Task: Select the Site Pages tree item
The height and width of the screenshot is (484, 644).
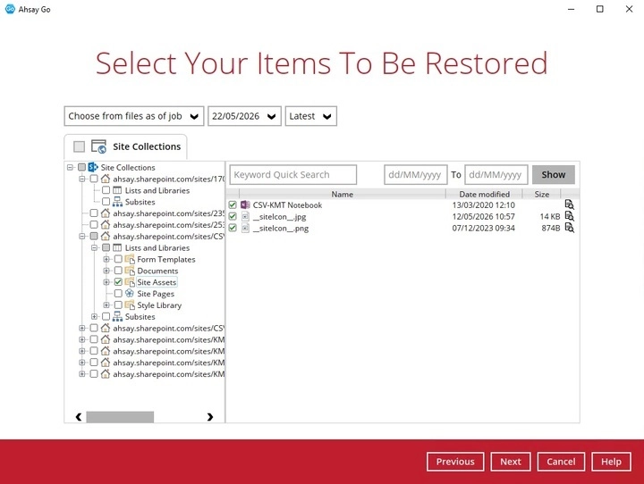Action: (156, 294)
